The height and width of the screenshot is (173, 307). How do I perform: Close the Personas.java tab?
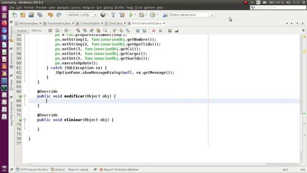pos(40,23)
